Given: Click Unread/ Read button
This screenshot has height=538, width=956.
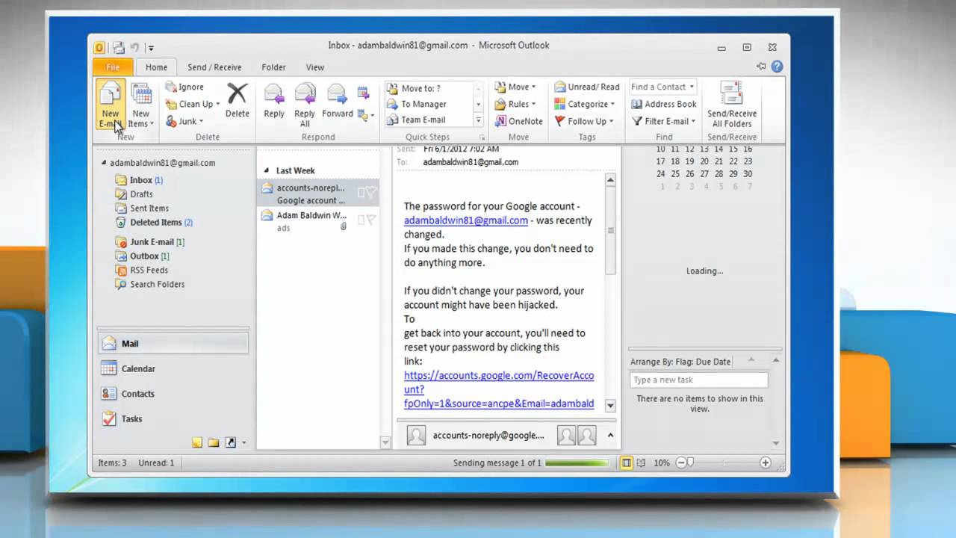Looking at the screenshot, I should [x=587, y=87].
